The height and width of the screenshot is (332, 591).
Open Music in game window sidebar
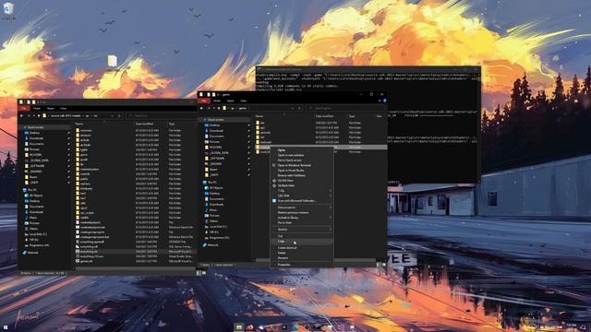tap(213, 210)
